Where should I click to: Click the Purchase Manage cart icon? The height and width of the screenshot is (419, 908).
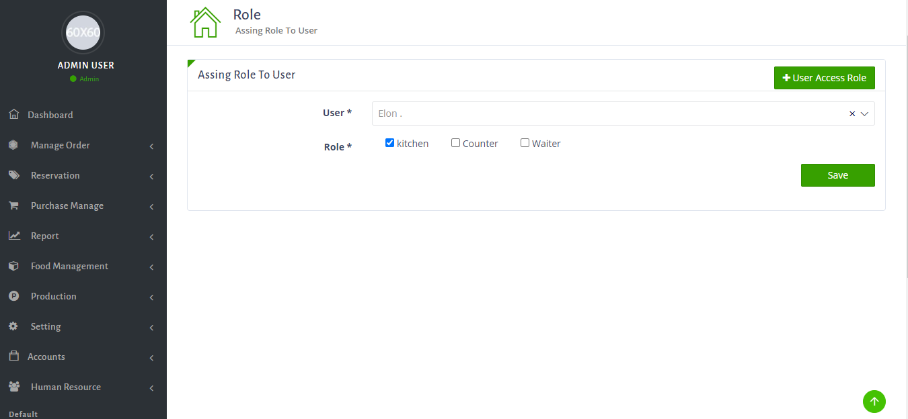click(13, 205)
